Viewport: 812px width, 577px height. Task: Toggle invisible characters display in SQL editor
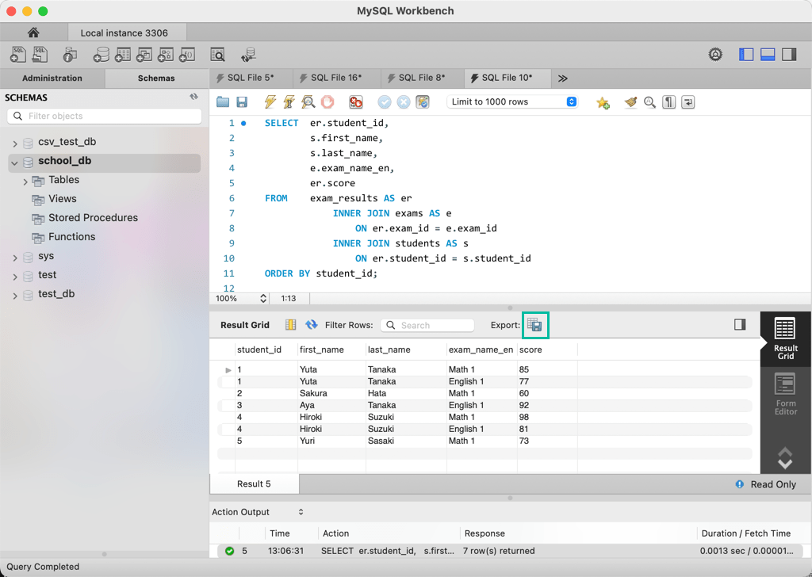(x=670, y=102)
